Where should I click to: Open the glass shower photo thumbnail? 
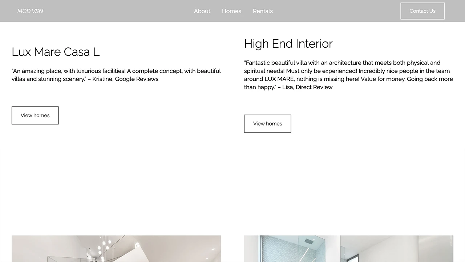pos(291,249)
